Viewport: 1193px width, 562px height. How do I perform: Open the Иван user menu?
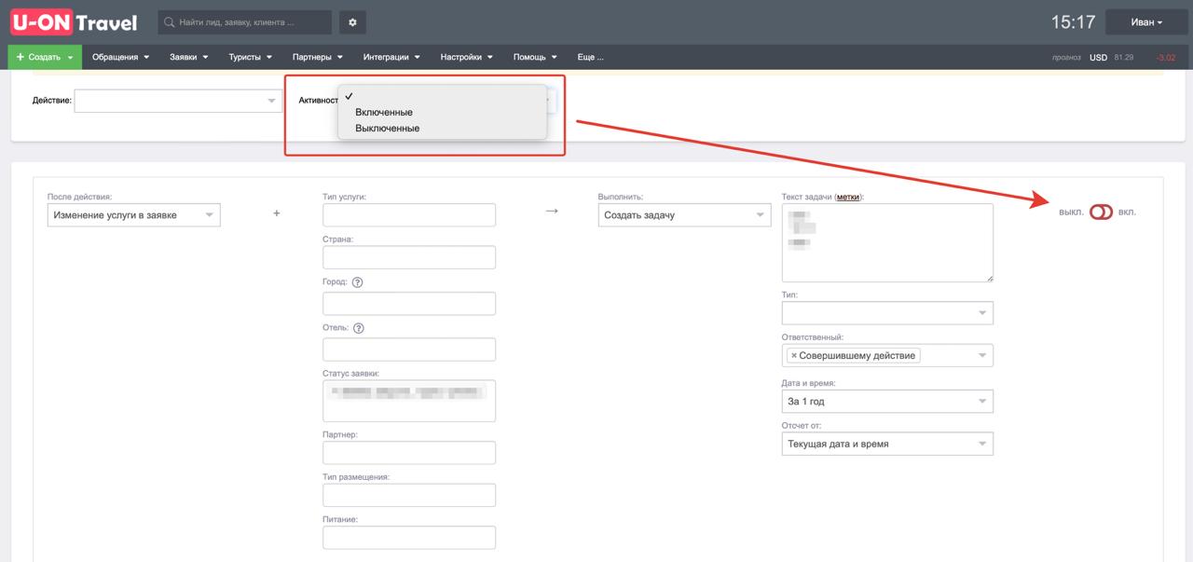1145,22
